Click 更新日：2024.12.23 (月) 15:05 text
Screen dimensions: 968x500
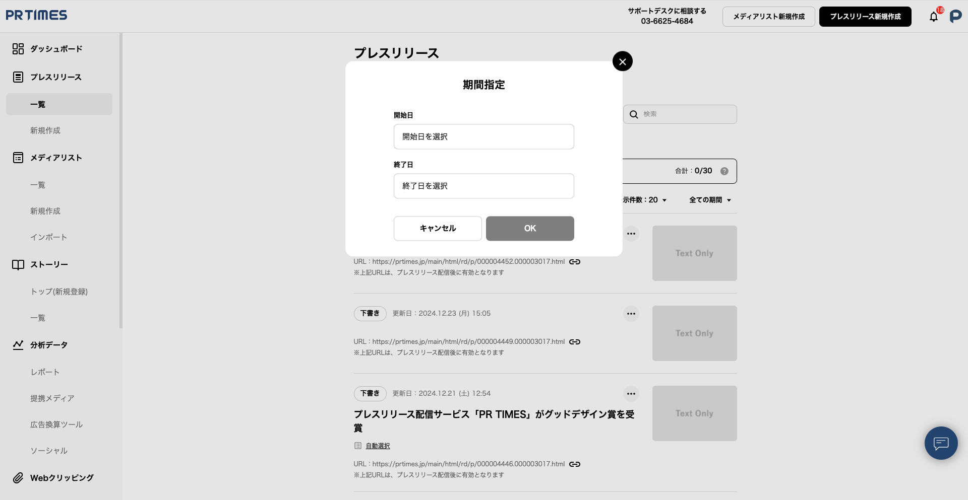[442, 313]
